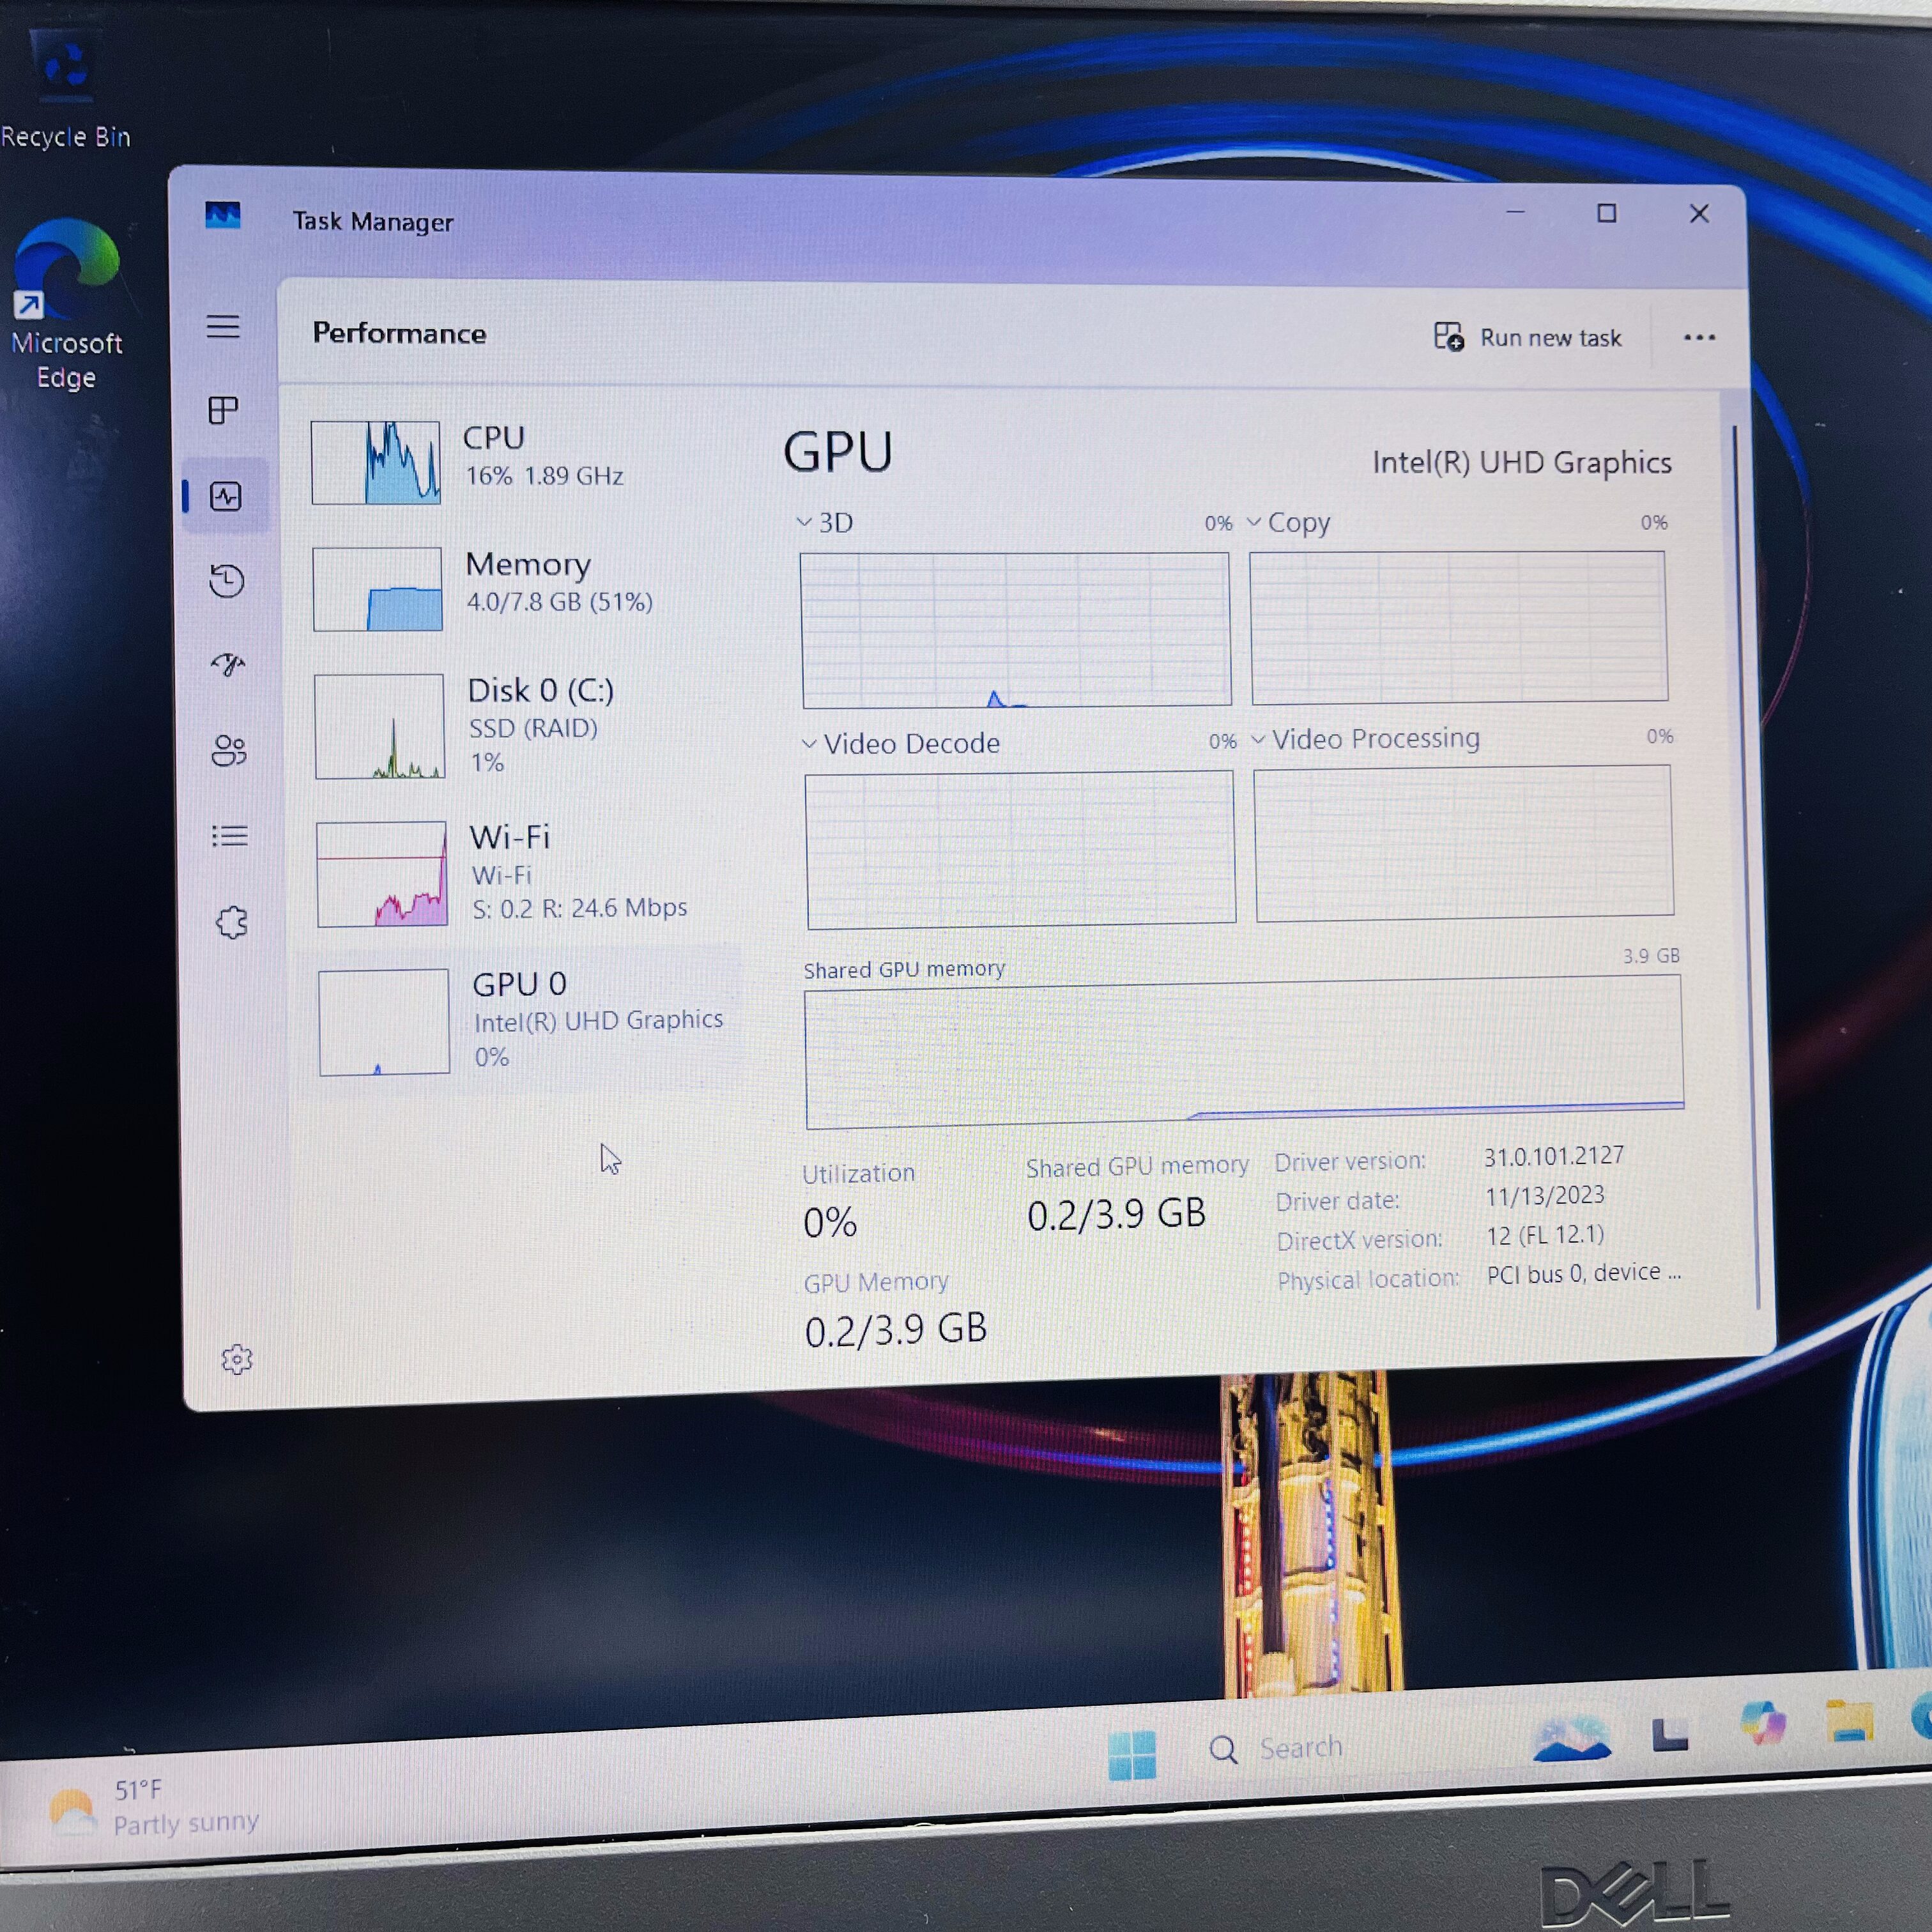Click the Physical location PCI bus text
The image size is (1932, 1932).
pyautogui.click(x=1584, y=1273)
